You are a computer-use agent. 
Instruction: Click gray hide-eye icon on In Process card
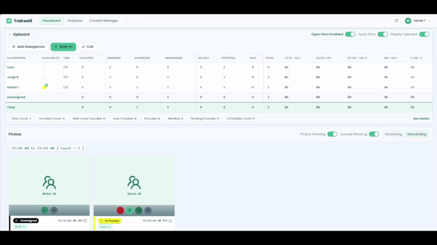coord(148,210)
